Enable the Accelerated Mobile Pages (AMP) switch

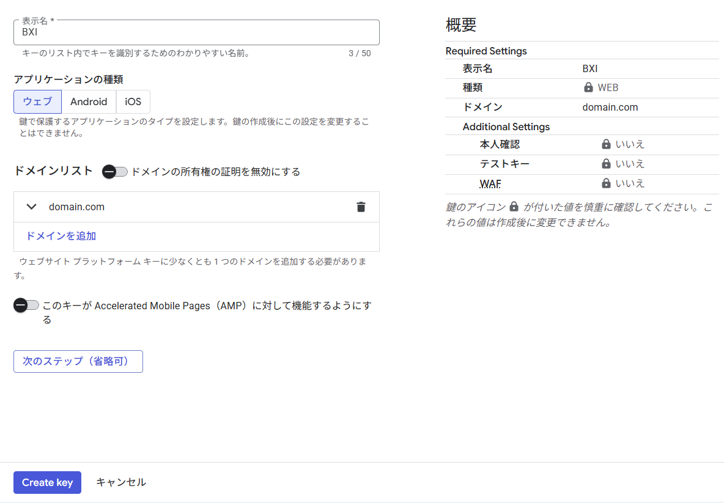click(26, 306)
